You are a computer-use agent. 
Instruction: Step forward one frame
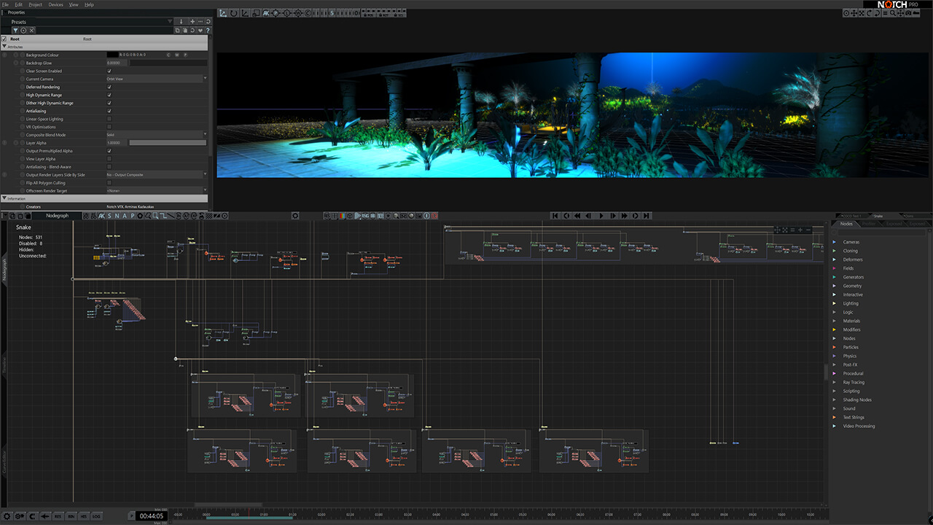click(613, 216)
